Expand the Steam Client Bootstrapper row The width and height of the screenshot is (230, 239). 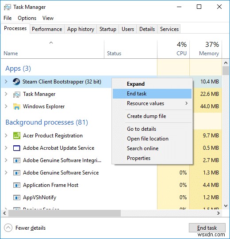click(x=6, y=82)
